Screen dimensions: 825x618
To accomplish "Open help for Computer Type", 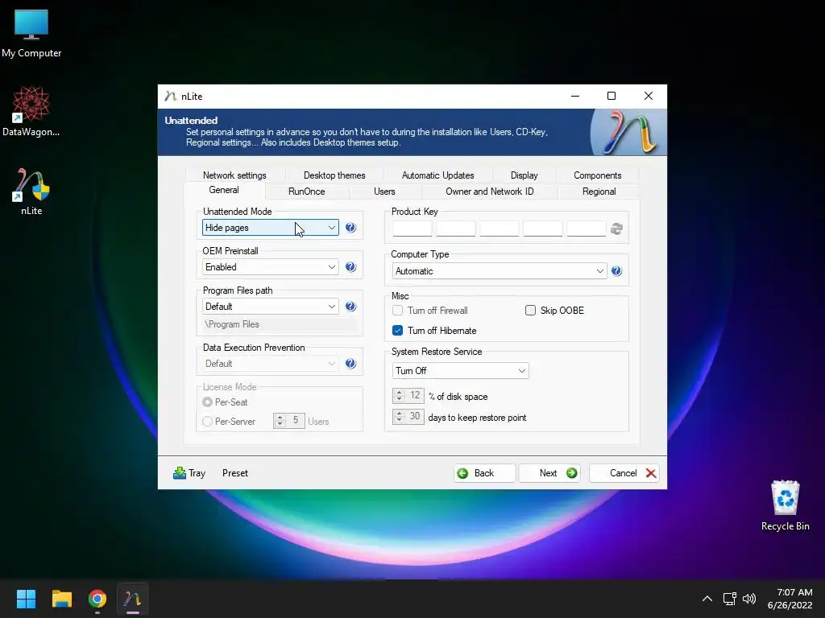I will click(x=616, y=271).
